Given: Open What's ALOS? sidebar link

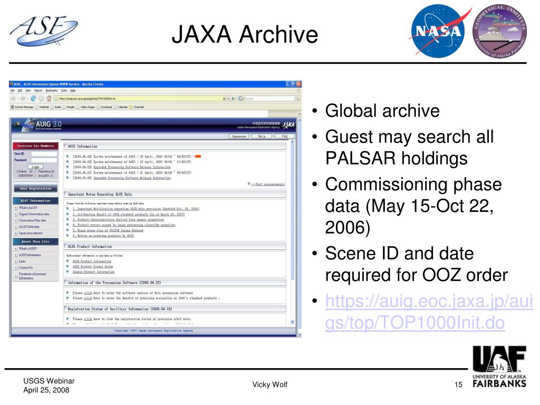Looking at the screenshot, I should [28, 208].
